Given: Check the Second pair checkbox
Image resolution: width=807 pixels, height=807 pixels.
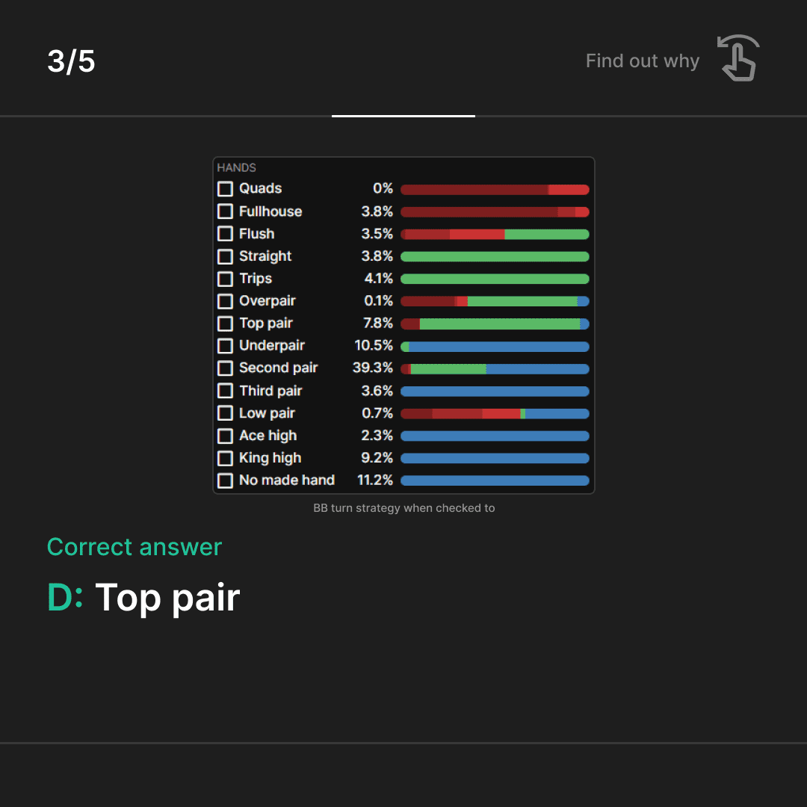Looking at the screenshot, I should point(225,368).
